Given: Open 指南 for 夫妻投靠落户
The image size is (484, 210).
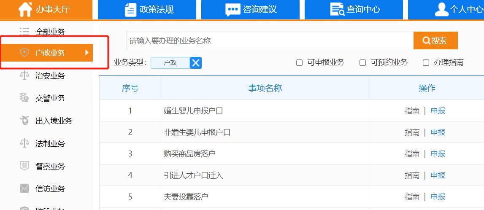Looking at the screenshot, I should coord(412,197).
